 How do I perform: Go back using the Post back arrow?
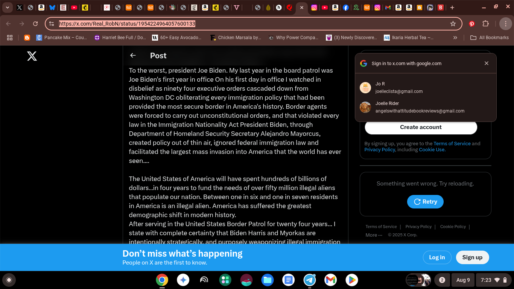pos(133,56)
